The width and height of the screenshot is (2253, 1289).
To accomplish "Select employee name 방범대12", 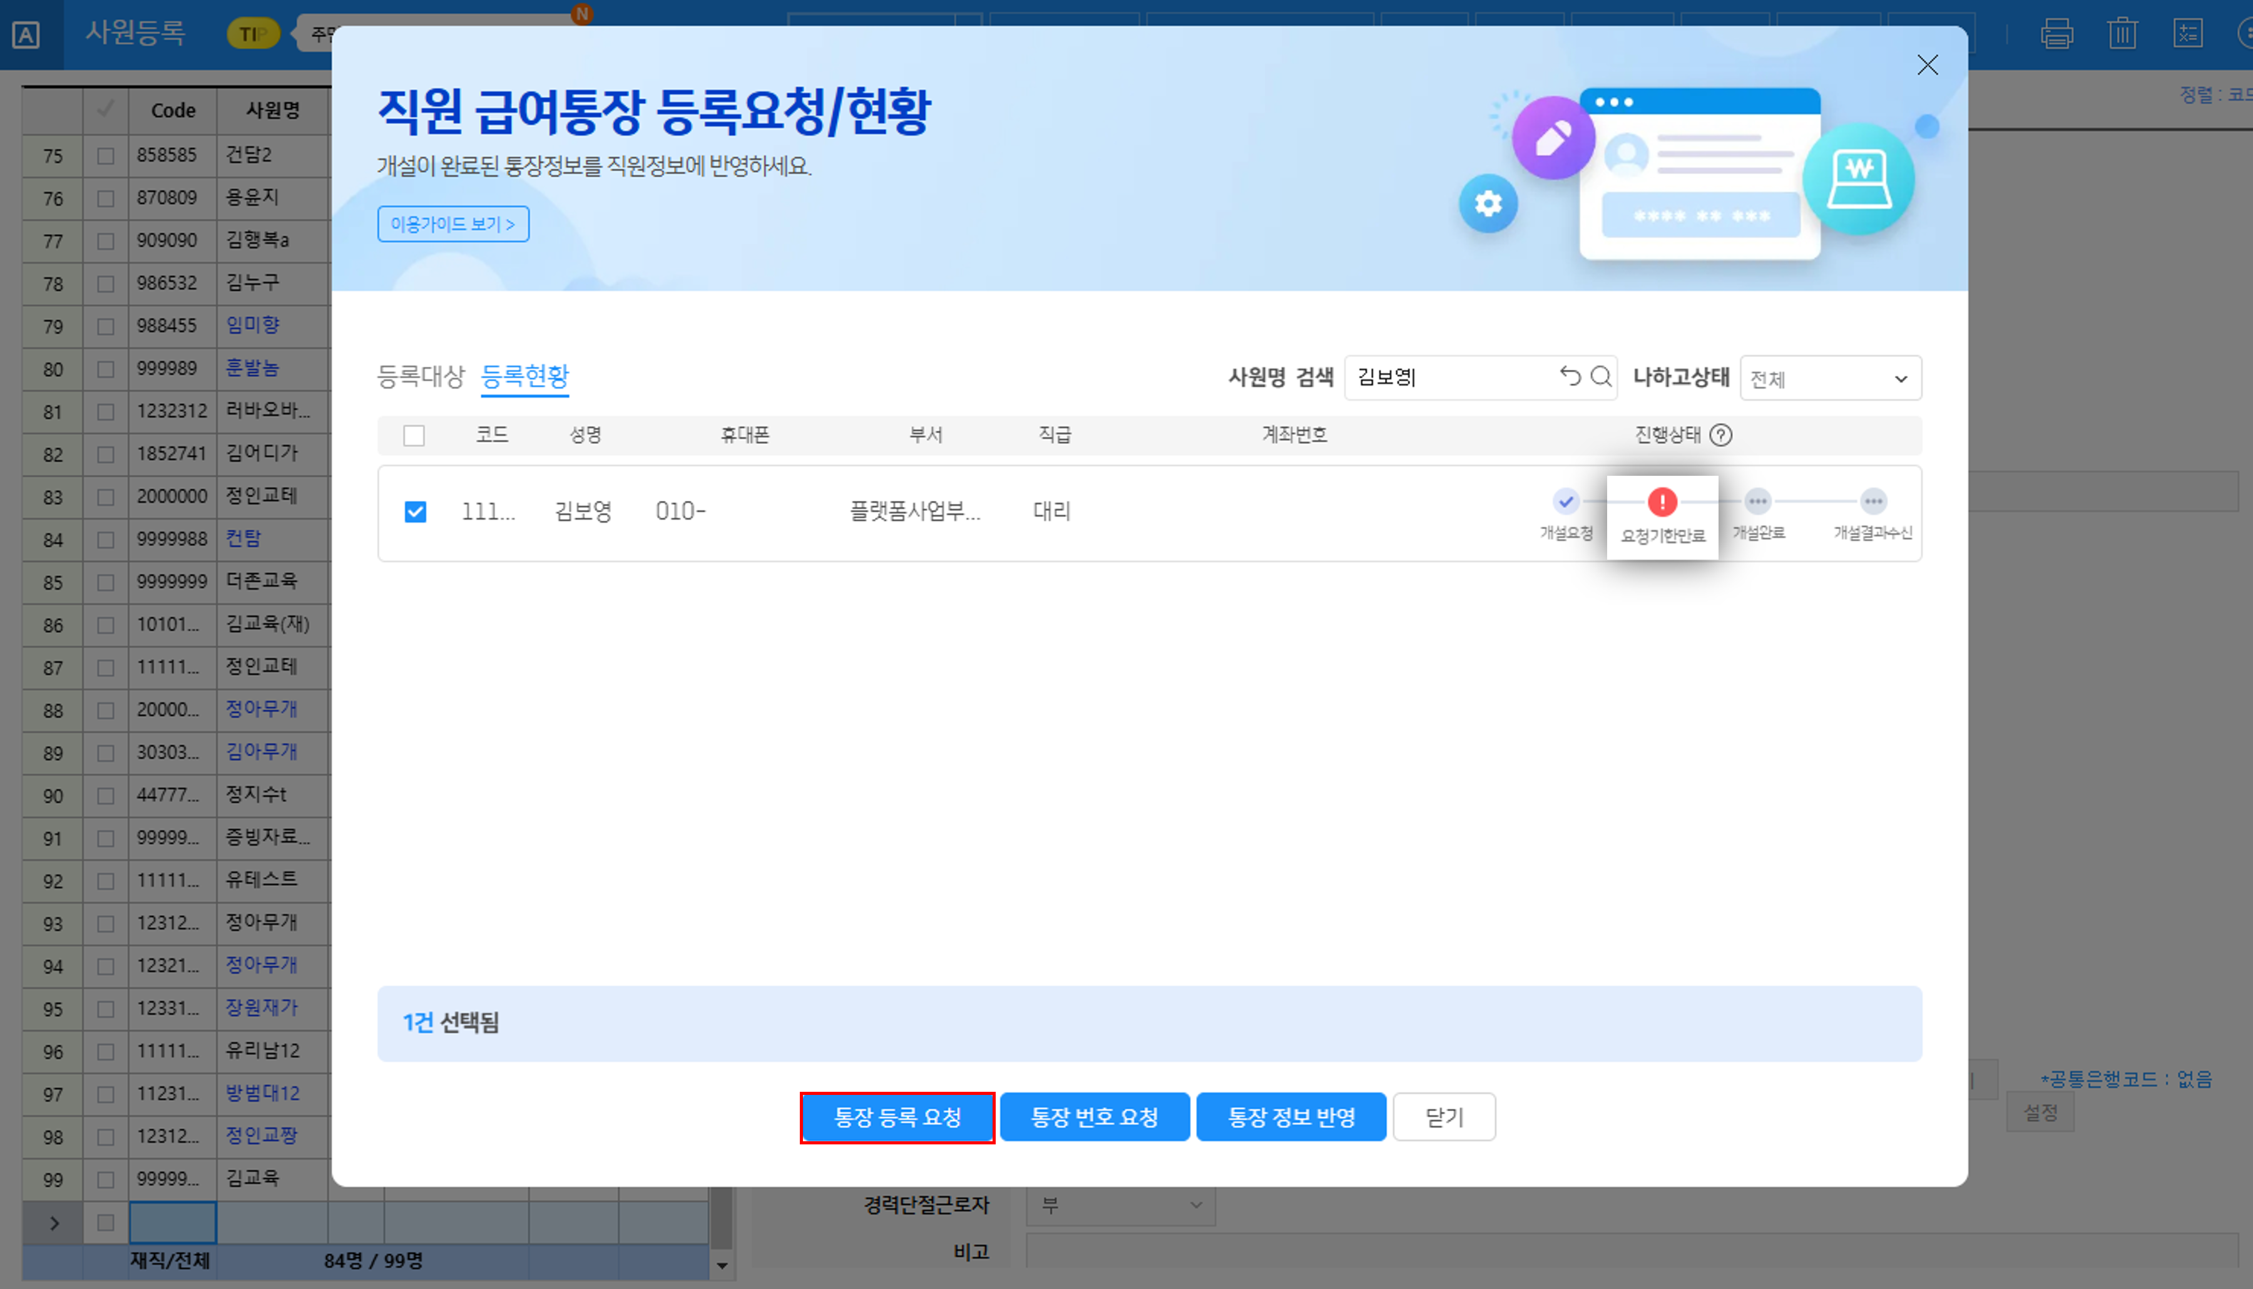I will 263,1093.
